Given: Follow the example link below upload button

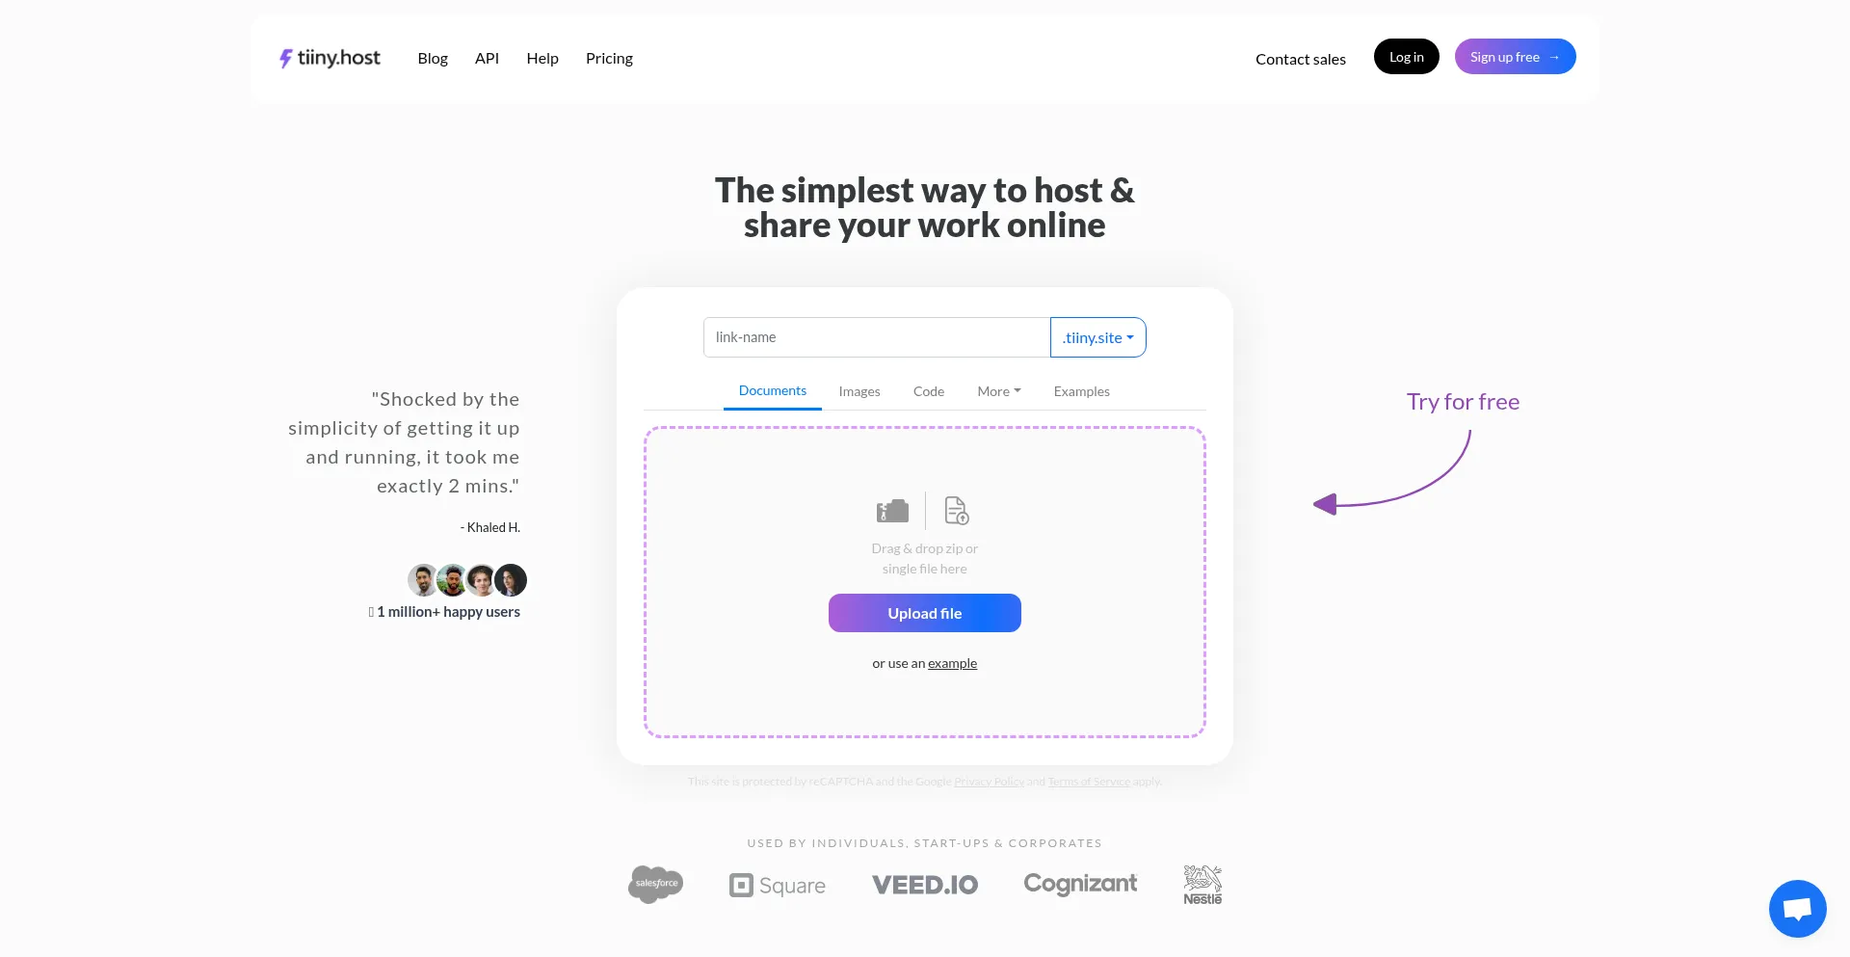Looking at the screenshot, I should [952, 663].
